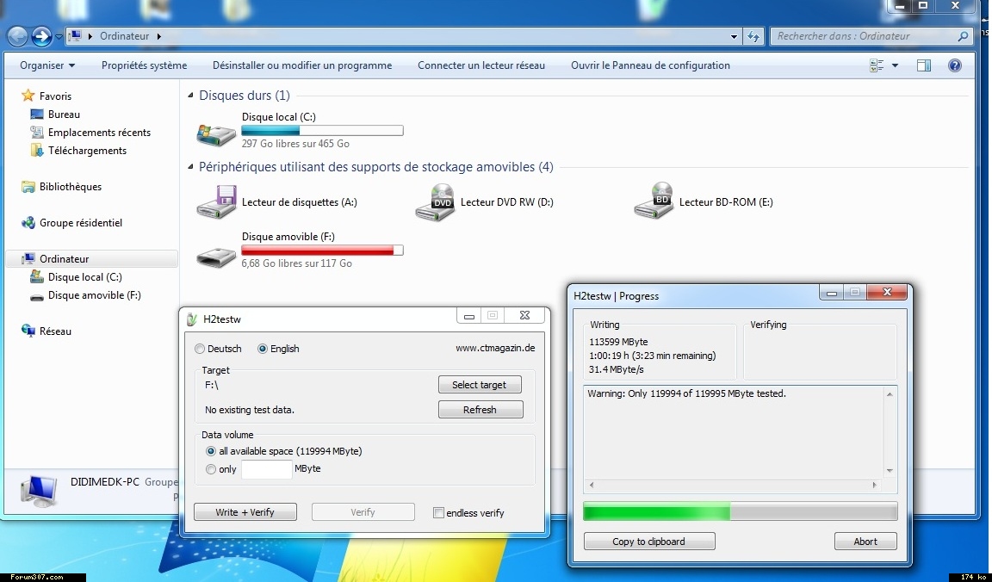Expand the breadcrumb arrow after Ordinateur

(158, 36)
